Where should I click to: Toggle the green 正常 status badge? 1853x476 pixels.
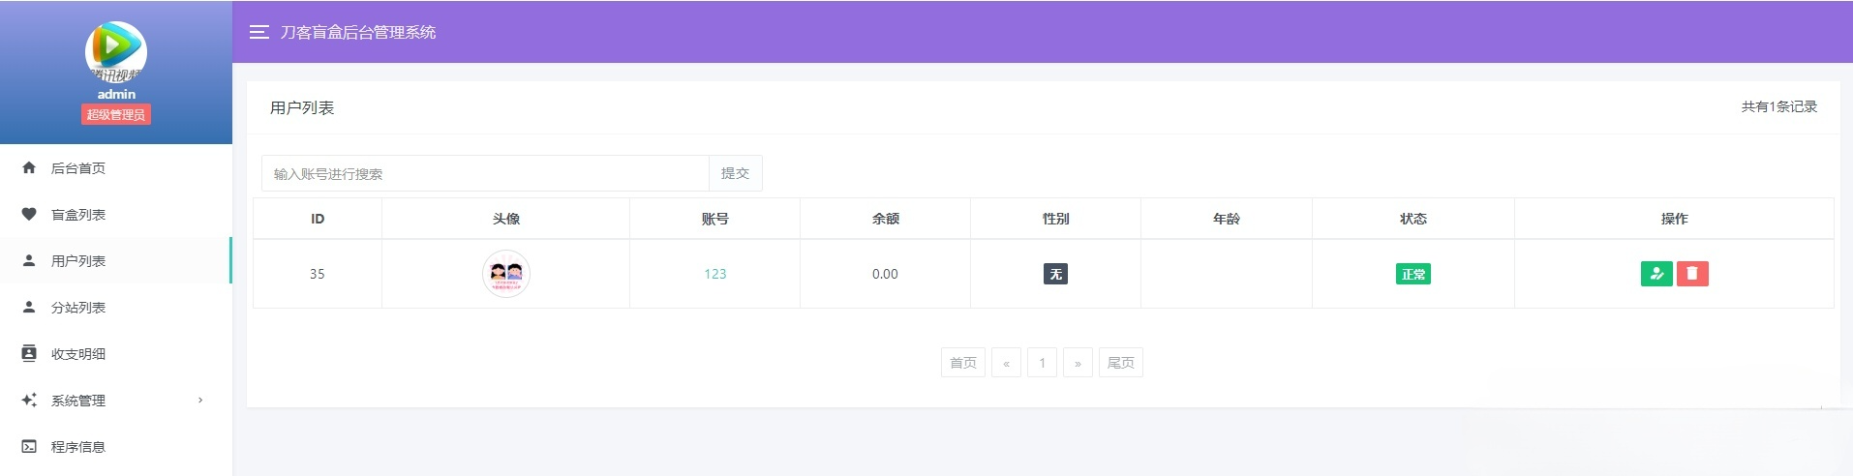[x=1413, y=275]
